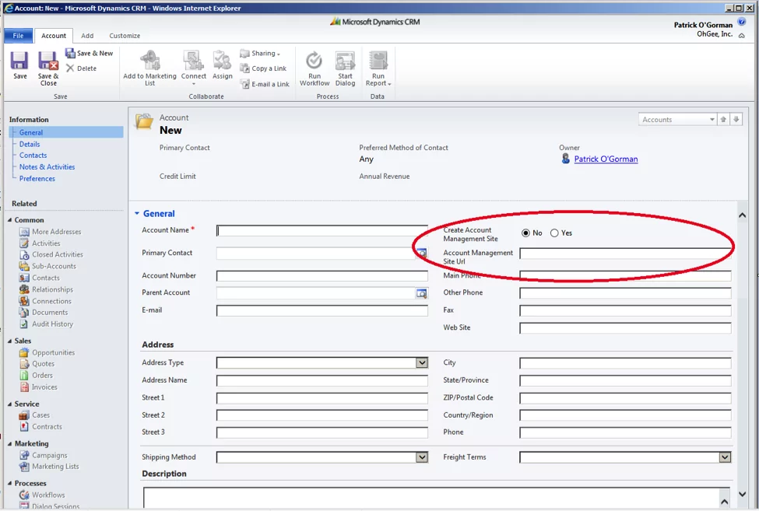
Task: Click E-mail a Link
Action: (265, 84)
